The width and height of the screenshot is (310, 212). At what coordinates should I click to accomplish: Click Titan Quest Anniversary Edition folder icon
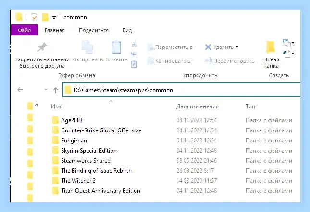[55, 190]
